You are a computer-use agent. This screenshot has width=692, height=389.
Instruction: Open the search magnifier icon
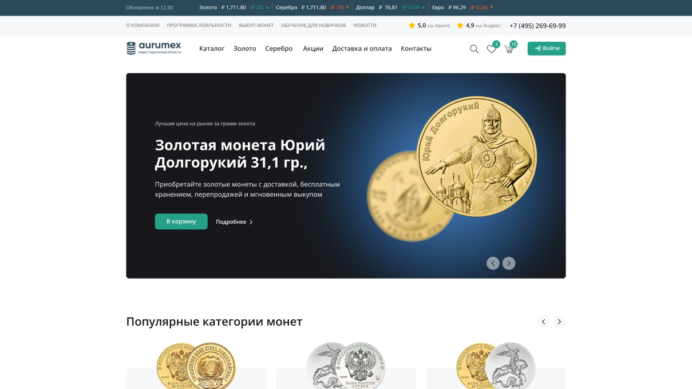click(474, 49)
